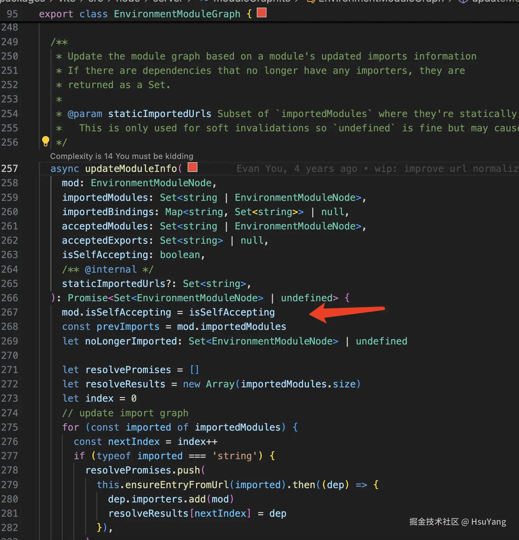Image resolution: width=519 pixels, height=540 pixels.
Task: Click 'staticImportedUrls?' parameter on line 265
Action: pos(119,284)
